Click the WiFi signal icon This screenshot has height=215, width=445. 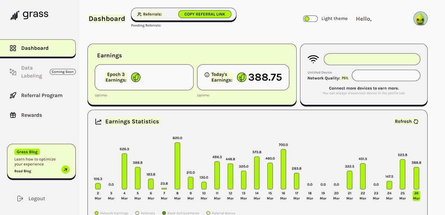coord(313,59)
